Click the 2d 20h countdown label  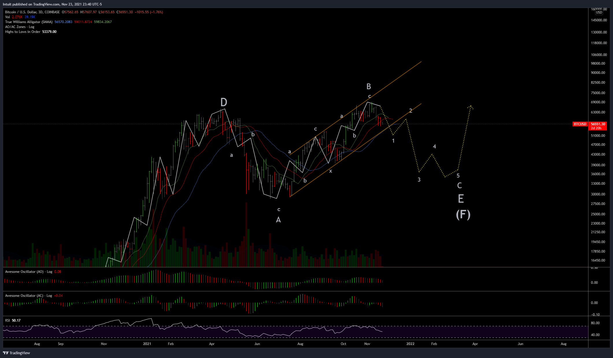596,128
